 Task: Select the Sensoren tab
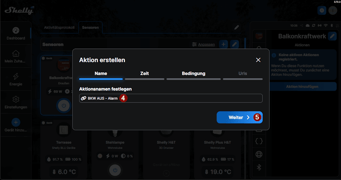90,28
